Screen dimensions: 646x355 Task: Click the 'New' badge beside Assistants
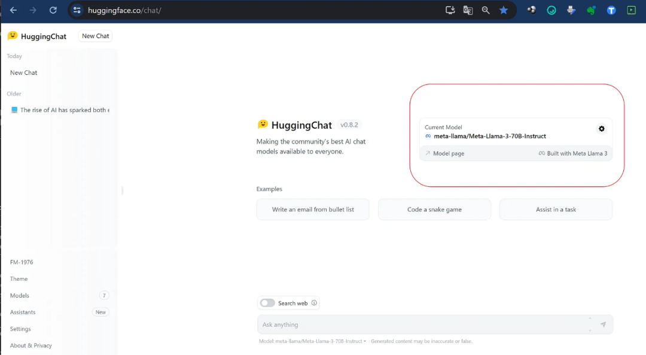pos(100,312)
